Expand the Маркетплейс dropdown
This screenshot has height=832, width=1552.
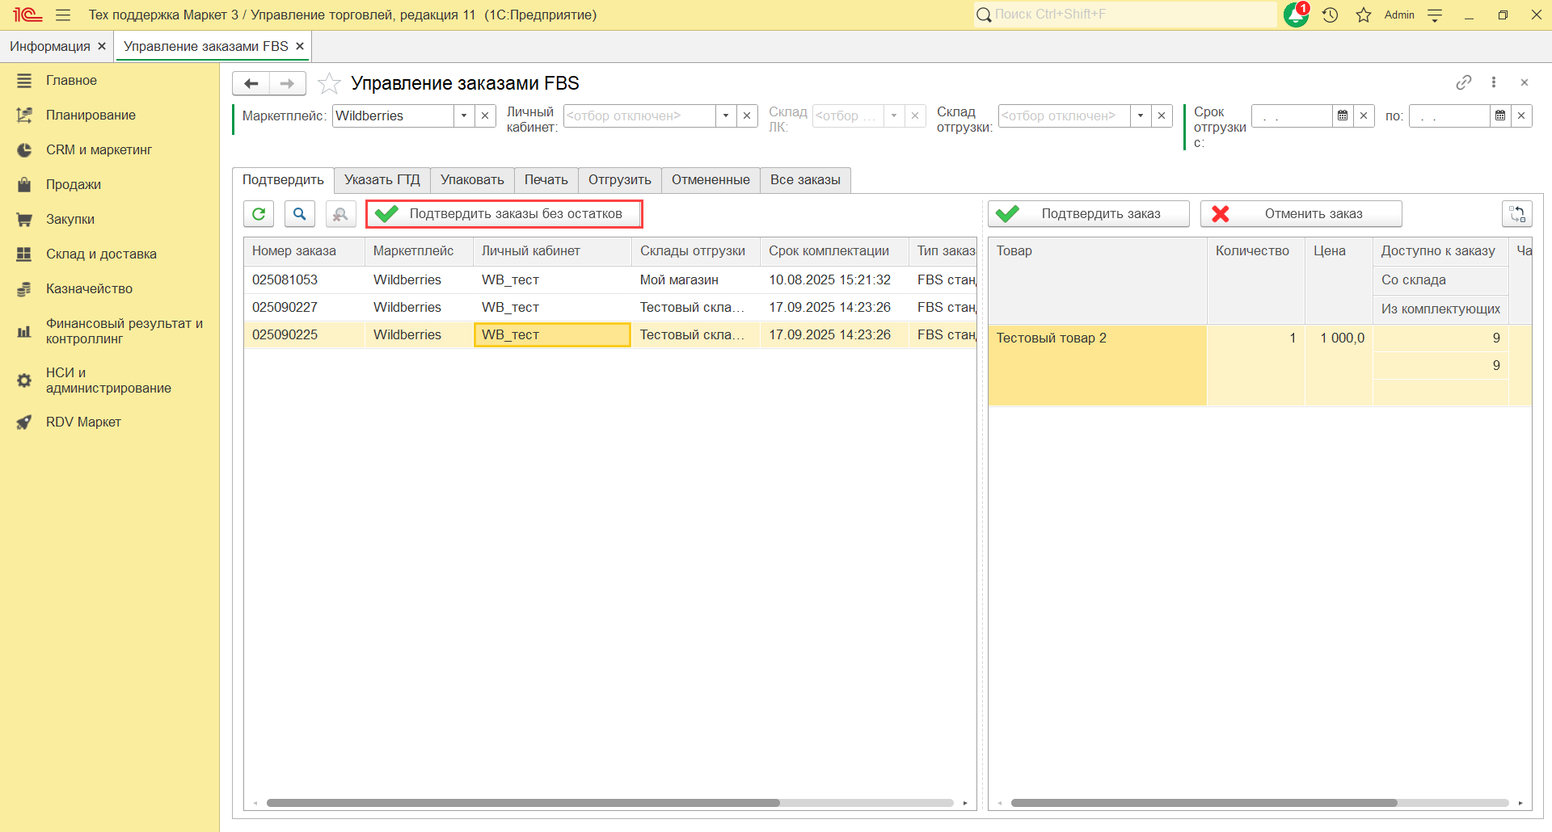point(464,116)
